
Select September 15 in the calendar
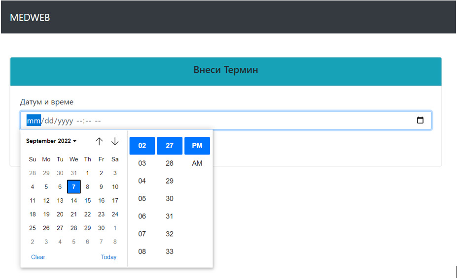click(87, 201)
